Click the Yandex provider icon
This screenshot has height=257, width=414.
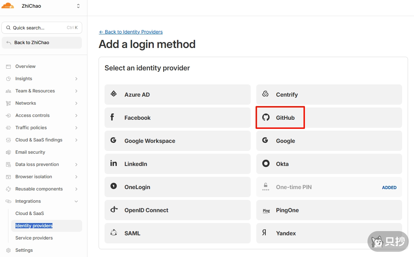[x=264, y=233]
